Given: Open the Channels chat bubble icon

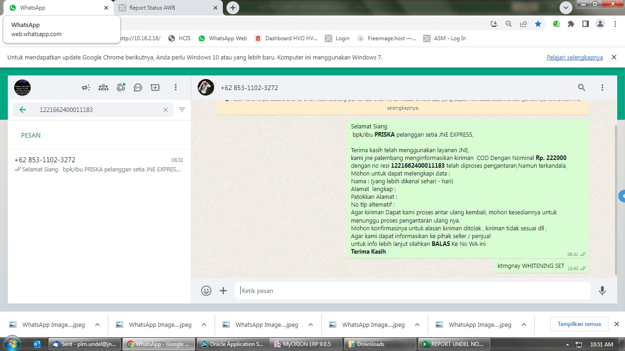Looking at the screenshot, I should click(138, 87).
